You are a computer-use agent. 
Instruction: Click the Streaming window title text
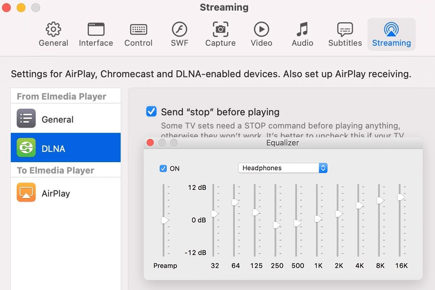click(x=224, y=7)
